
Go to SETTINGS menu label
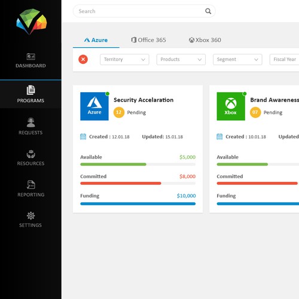30,225
